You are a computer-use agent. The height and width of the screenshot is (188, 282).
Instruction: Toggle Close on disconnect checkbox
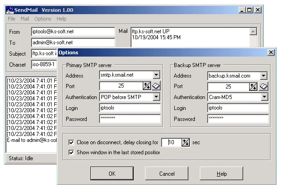(71, 142)
